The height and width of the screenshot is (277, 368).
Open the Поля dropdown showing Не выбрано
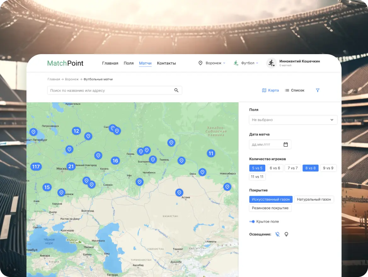click(x=293, y=120)
